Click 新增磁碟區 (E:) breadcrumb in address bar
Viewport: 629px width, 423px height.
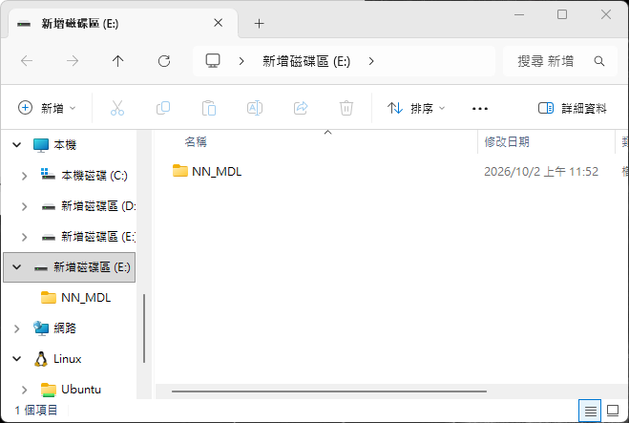[306, 61]
